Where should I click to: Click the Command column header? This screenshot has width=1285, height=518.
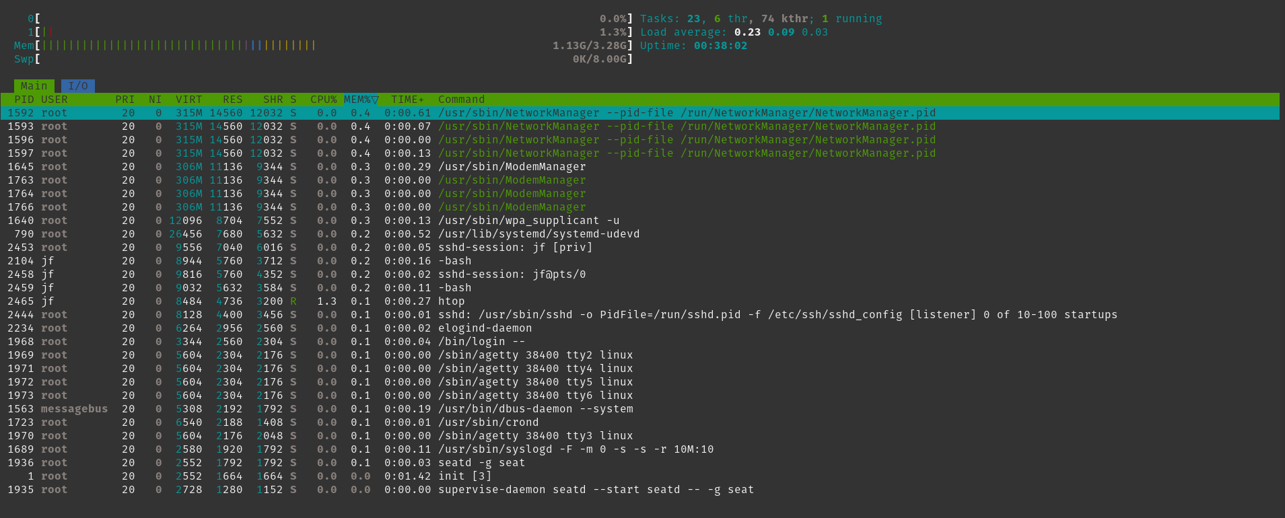(461, 100)
